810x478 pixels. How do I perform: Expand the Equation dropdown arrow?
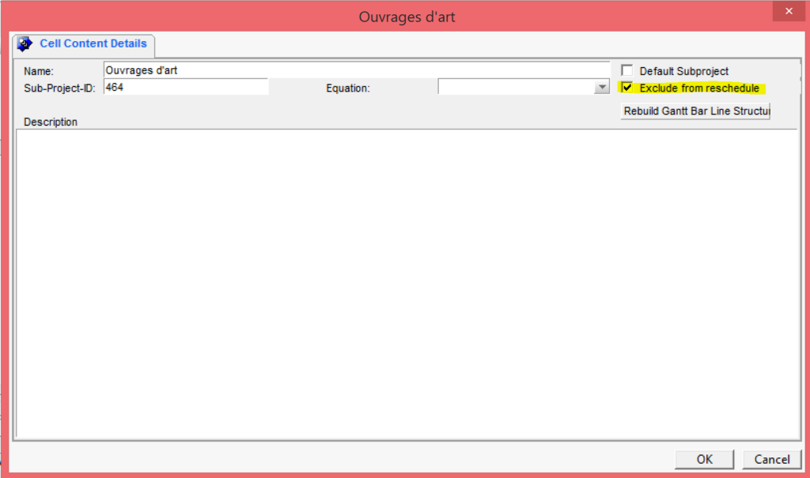tap(601, 88)
